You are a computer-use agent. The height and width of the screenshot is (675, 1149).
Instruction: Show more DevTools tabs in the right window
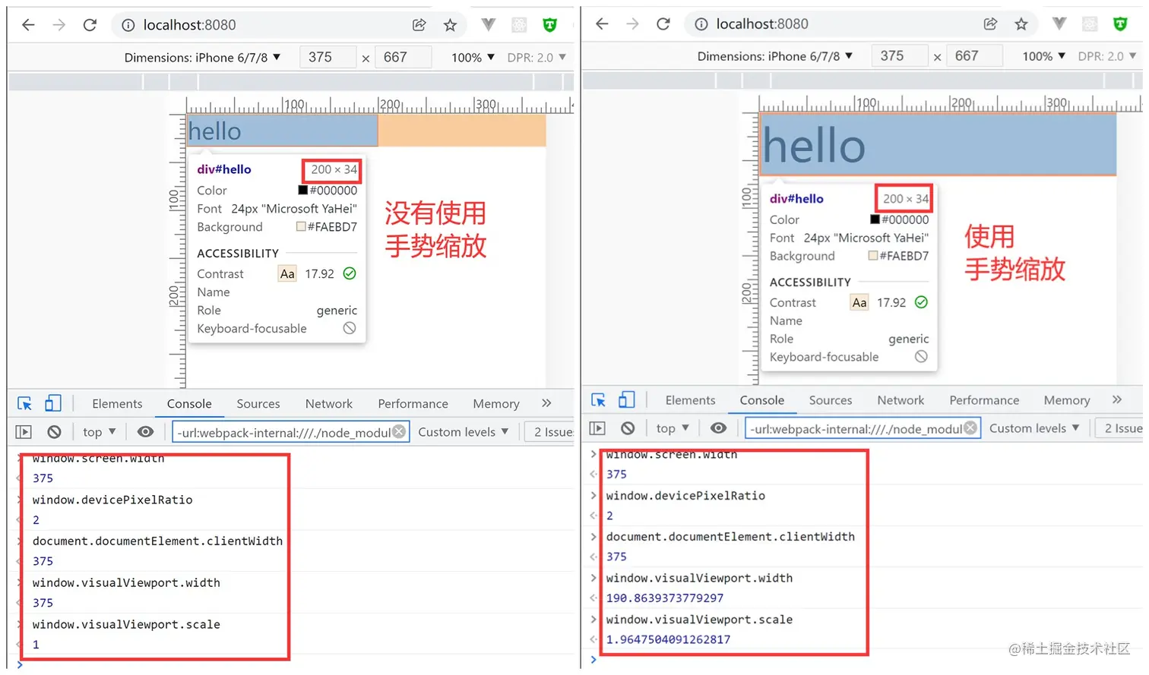1116,399
